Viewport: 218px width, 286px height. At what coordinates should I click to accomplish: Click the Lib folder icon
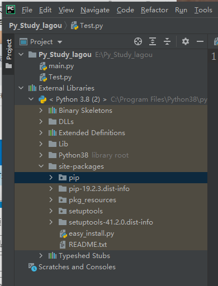(53, 144)
